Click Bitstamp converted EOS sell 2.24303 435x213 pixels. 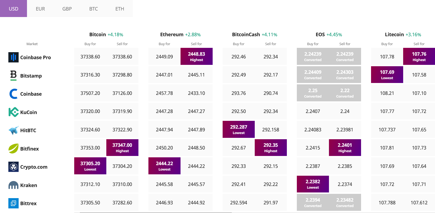pos(345,75)
